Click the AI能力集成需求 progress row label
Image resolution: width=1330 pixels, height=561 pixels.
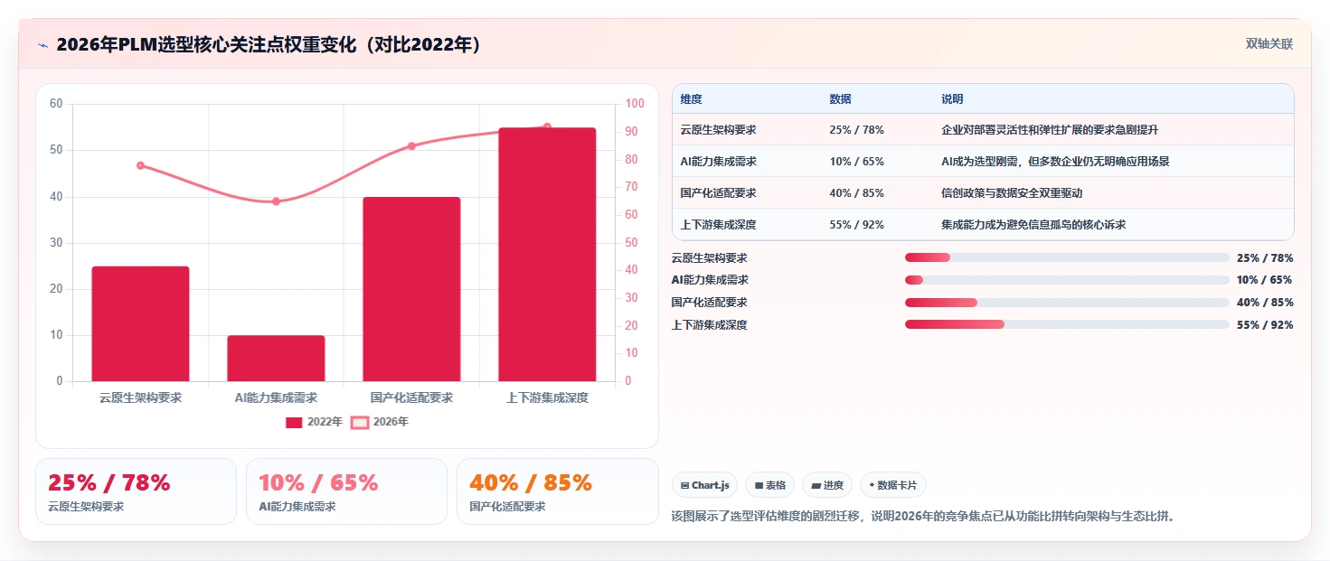tap(709, 280)
